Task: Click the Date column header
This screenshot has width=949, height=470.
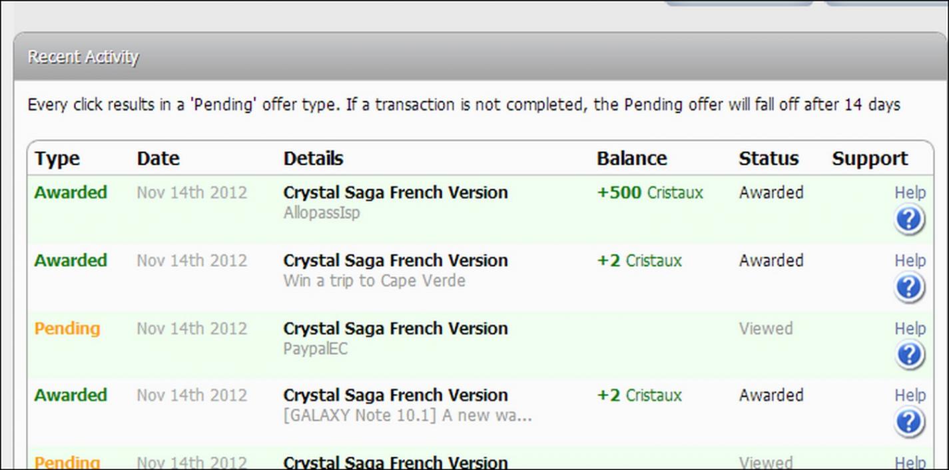Action: tap(158, 158)
